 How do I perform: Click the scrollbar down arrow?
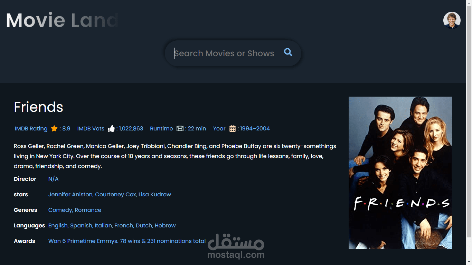469,262
